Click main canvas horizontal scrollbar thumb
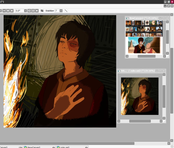174x148 pixels. [x=67, y=143]
